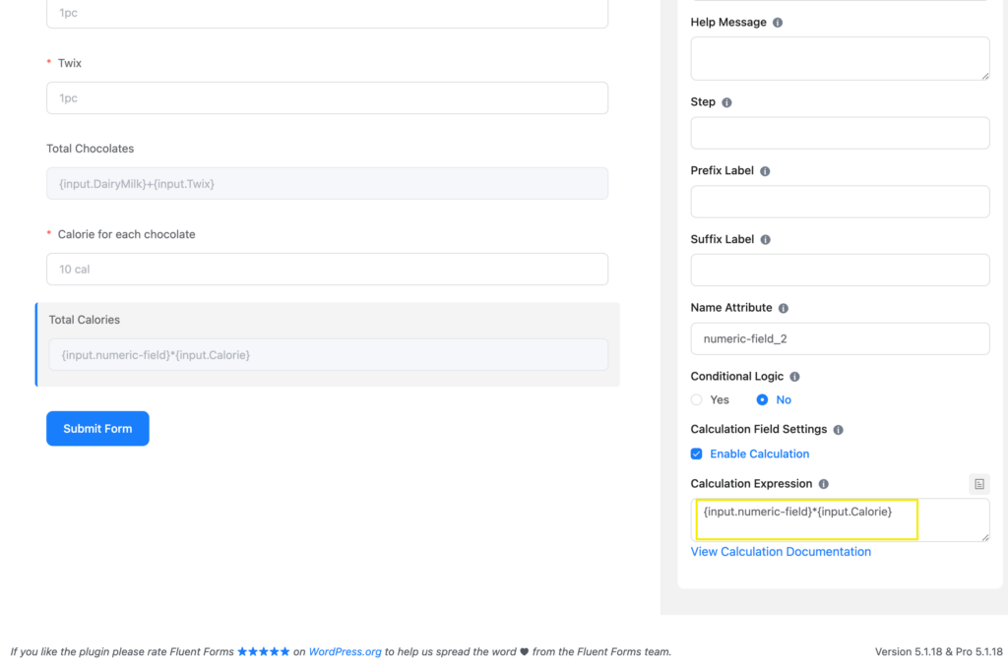Click info icon beside Name Attribute
The image size is (1008, 666).
pos(783,308)
